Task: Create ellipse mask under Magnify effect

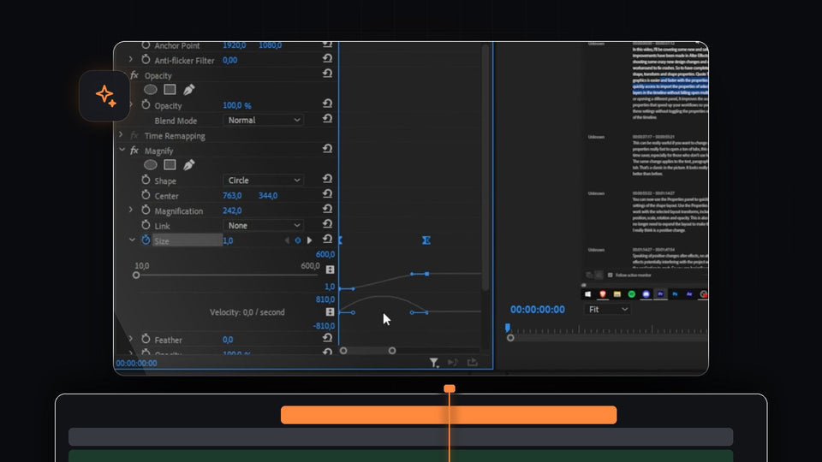Action: pyautogui.click(x=151, y=165)
